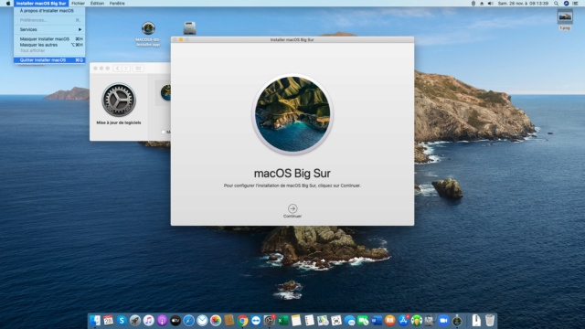This screenshot has height=329, width=585.
Task: Open Messages from the Dock
Action: point(349,321)
